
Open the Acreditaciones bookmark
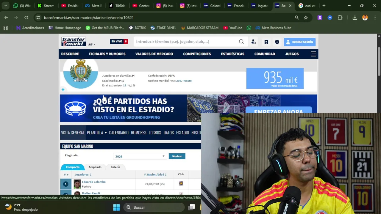click(30, 28)
